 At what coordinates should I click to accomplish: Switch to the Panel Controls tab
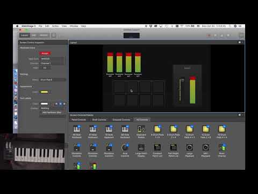(79, 120)
